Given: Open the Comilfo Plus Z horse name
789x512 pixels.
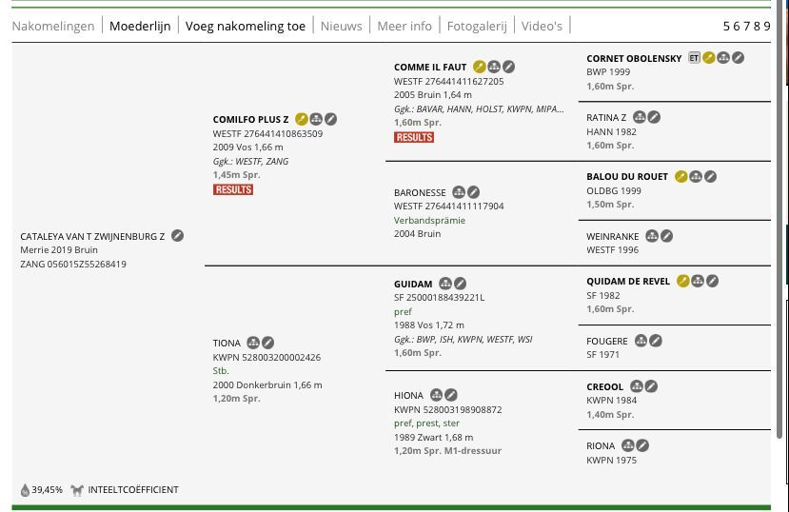Looking at the screenshot, I should [x=250, y=120].
